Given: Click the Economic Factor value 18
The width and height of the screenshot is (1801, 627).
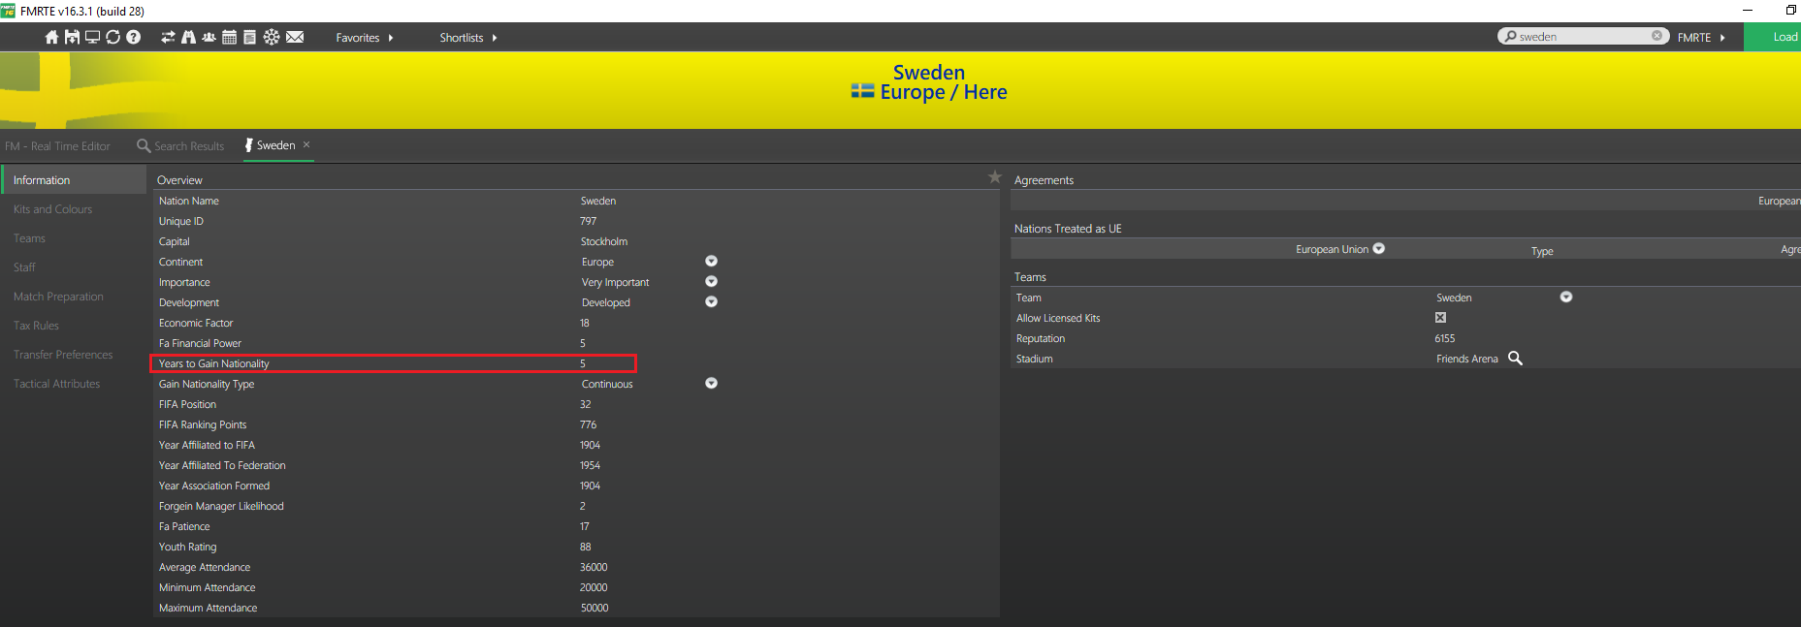Looking at the screenshot, I should point(585,323).
